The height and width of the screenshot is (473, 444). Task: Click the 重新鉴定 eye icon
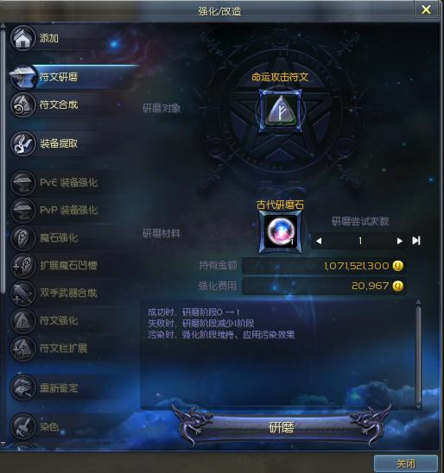click(22, 388)
